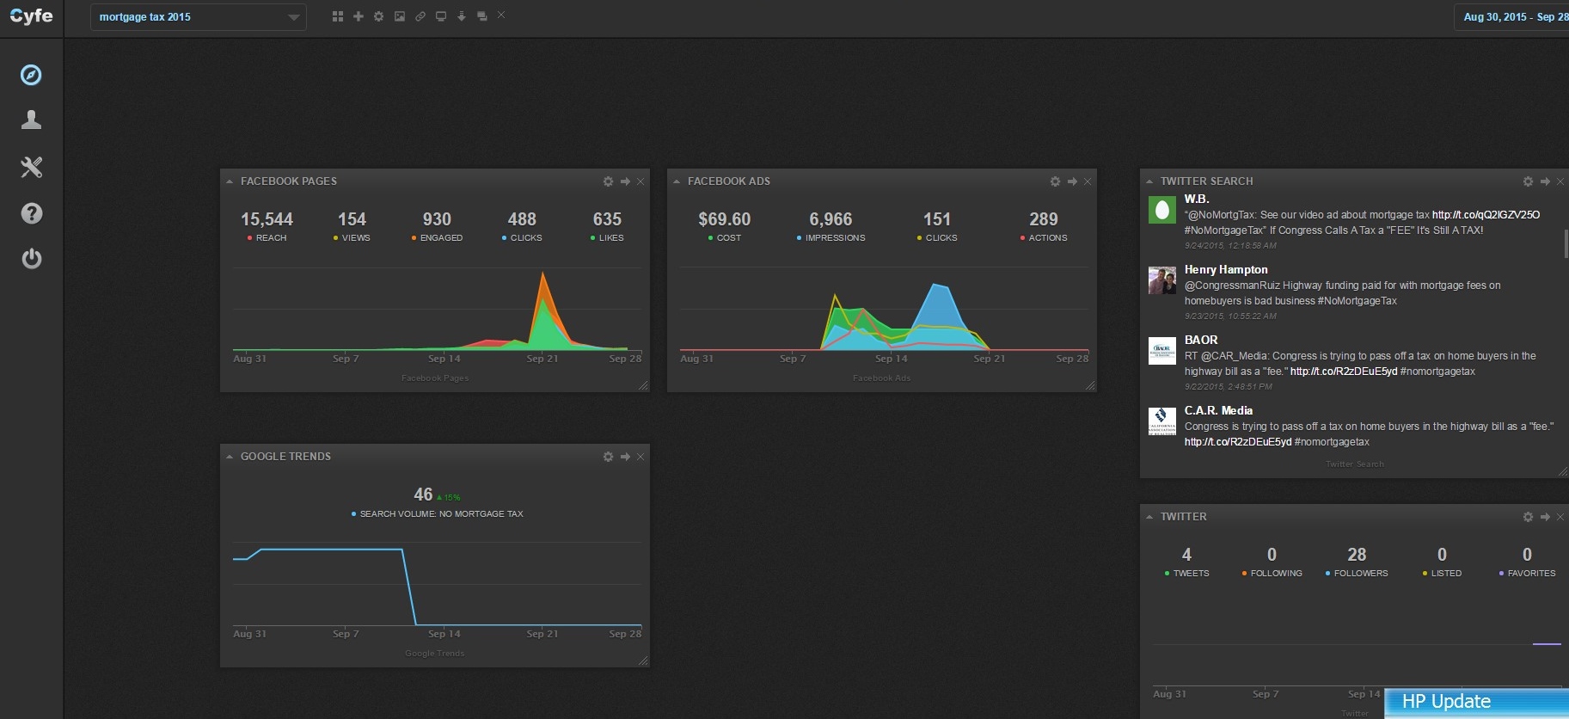Viewport: 1569px width, 719px height.
Task: Toggle Search Volume: No Mortgage Tax legend
Action: point(437,514)
